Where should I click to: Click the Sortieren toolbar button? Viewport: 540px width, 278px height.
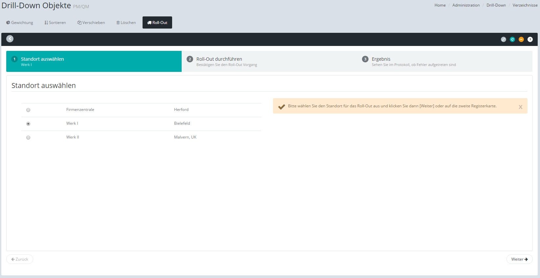[55, 23]
